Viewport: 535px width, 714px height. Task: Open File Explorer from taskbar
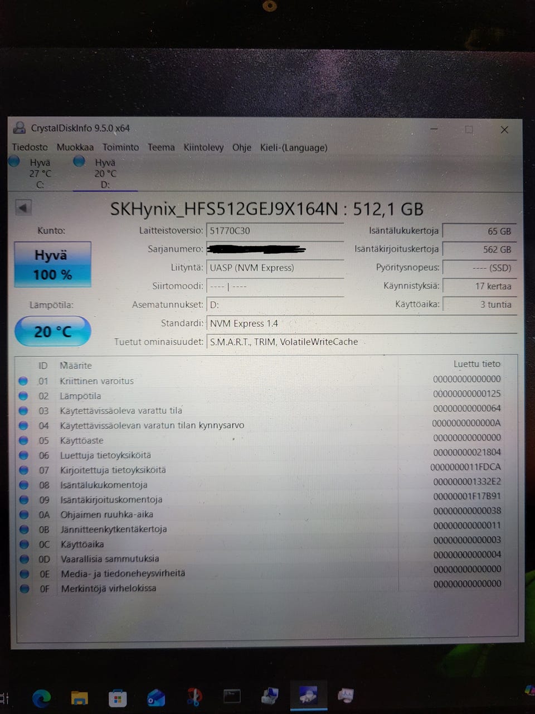pyautogui.click(x=79, y=697)
